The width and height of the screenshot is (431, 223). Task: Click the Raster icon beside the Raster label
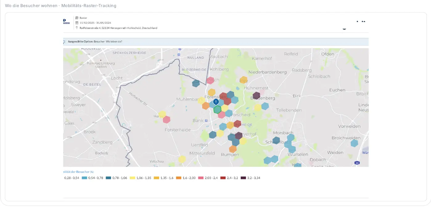click(77, 18)
